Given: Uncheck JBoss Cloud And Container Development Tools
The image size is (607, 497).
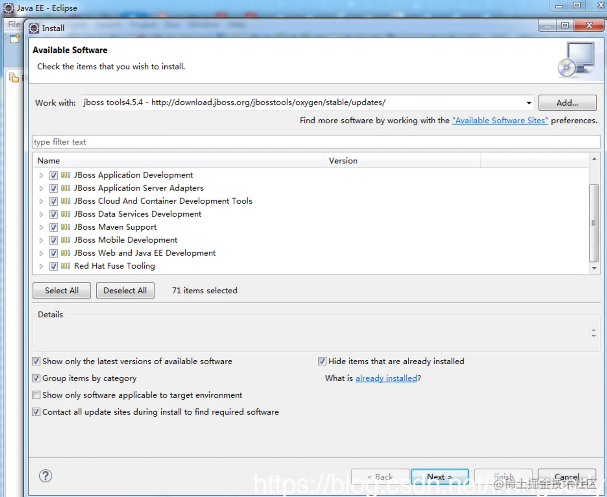Looking at the screenshot, I should [54, 201].
